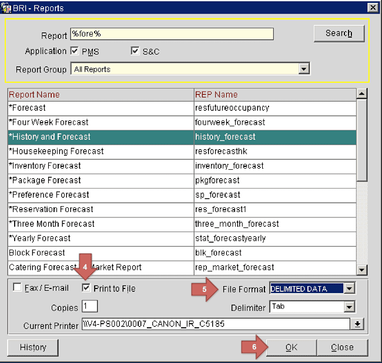Open the History button

click(33, 347)
